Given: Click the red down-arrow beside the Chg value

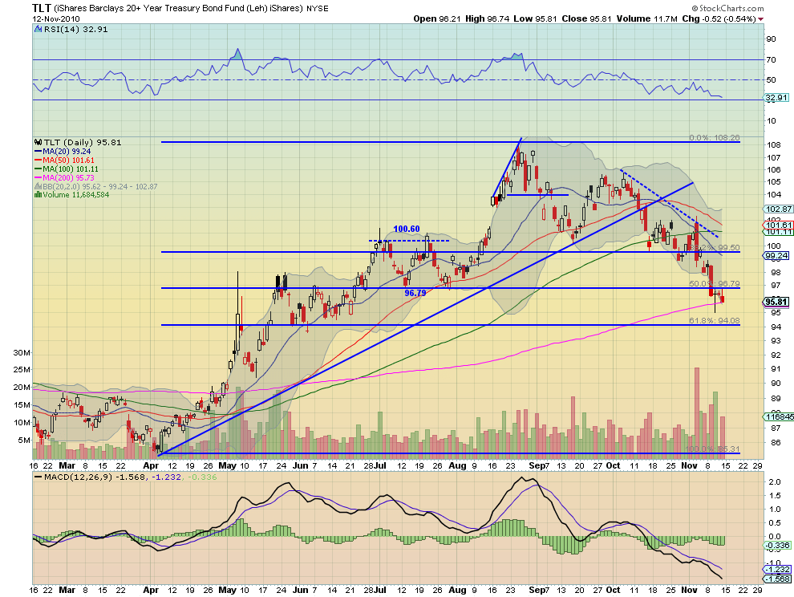Looking at the screenshot, I should click(x=760, y=19).
